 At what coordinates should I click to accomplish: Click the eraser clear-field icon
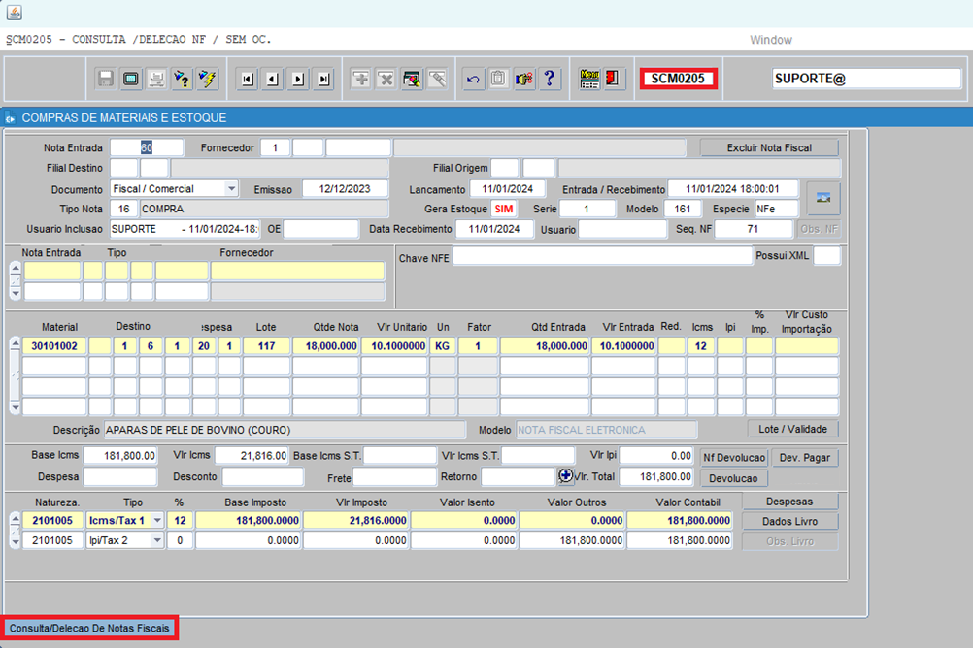438,79
